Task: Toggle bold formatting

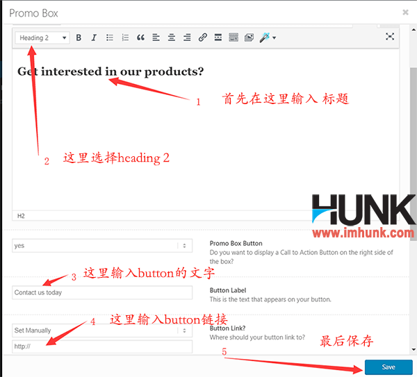Action: (79, 37)
